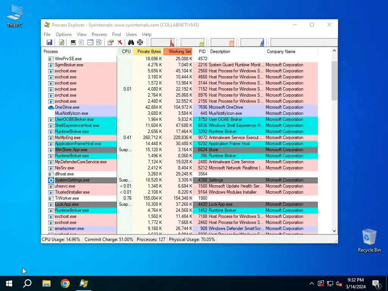
Task: Sort by the PID column header
Action: [201, 52]
